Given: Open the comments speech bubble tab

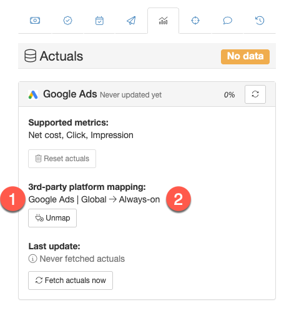Looking at the screenshot, I should (x=228, y=21).
